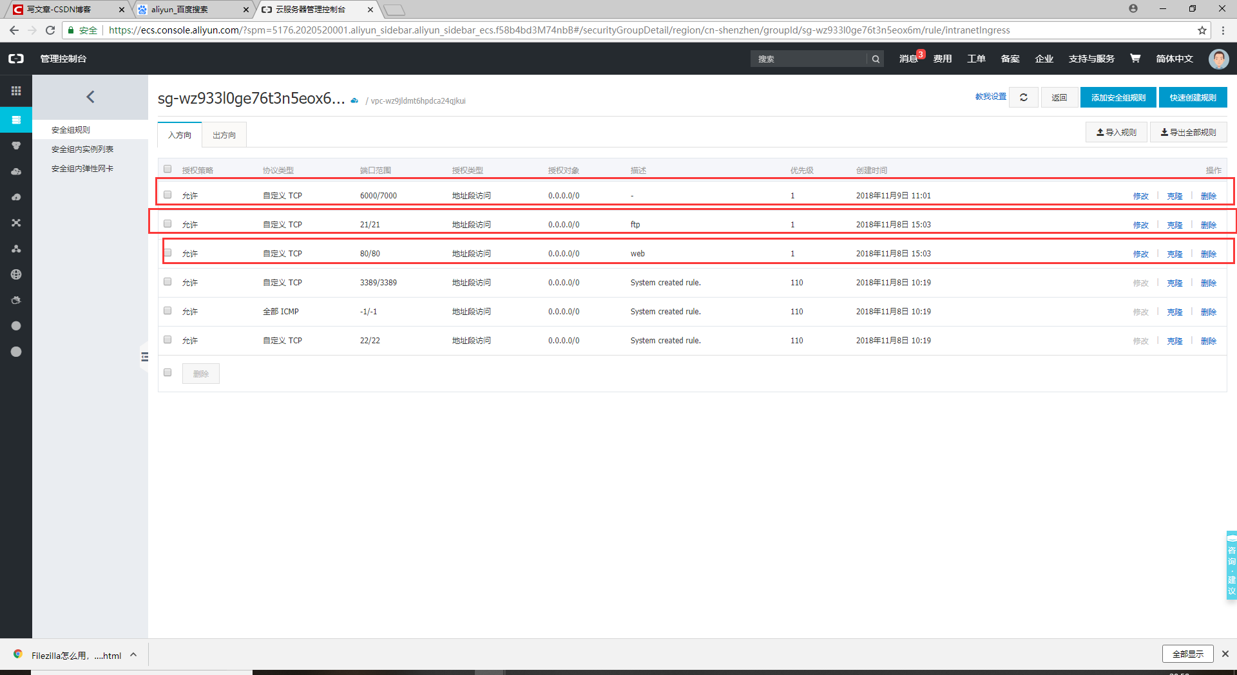1237x675 pixels.
Task: Open 安全组规则 in side menu
Action: (71, 129)
